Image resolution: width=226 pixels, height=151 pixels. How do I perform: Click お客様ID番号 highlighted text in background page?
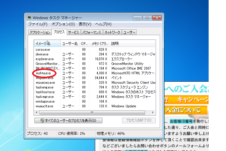click(181, 122)
